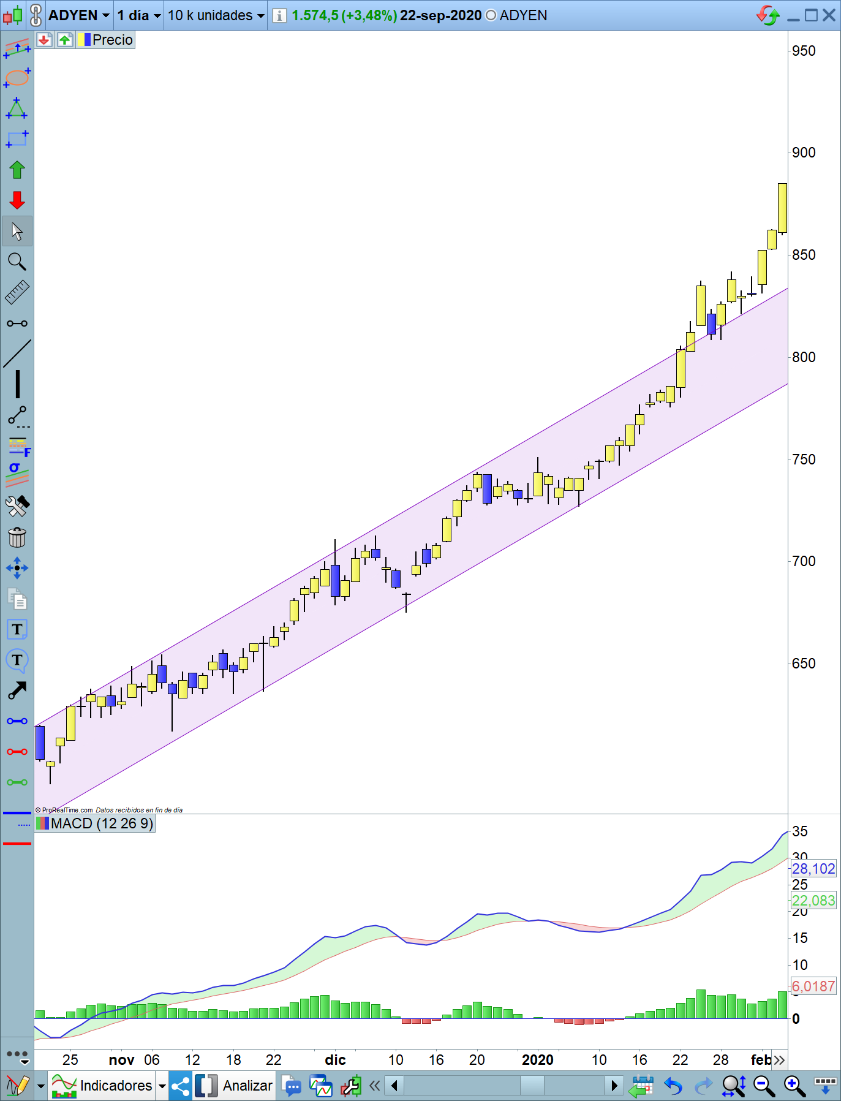
Task: Select the boxed text T tool
Action: pyautogui.click(x=17, y=629)
